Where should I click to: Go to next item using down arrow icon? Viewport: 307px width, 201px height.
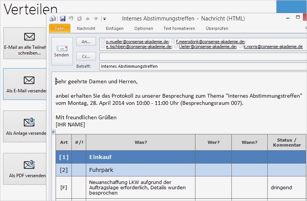coord(96,19)
